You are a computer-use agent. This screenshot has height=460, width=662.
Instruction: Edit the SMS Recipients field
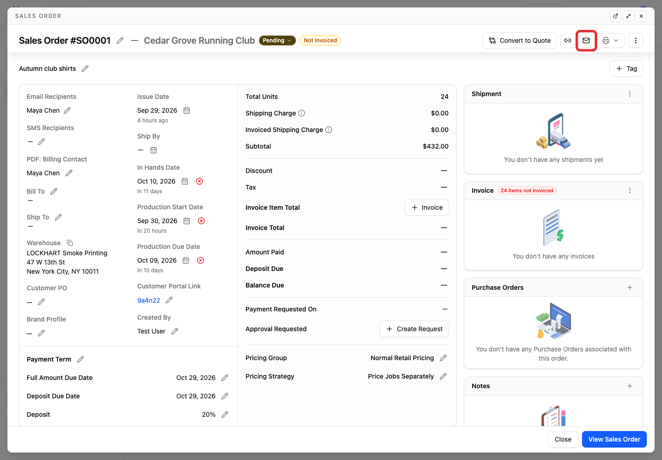[x=41, y=142]
